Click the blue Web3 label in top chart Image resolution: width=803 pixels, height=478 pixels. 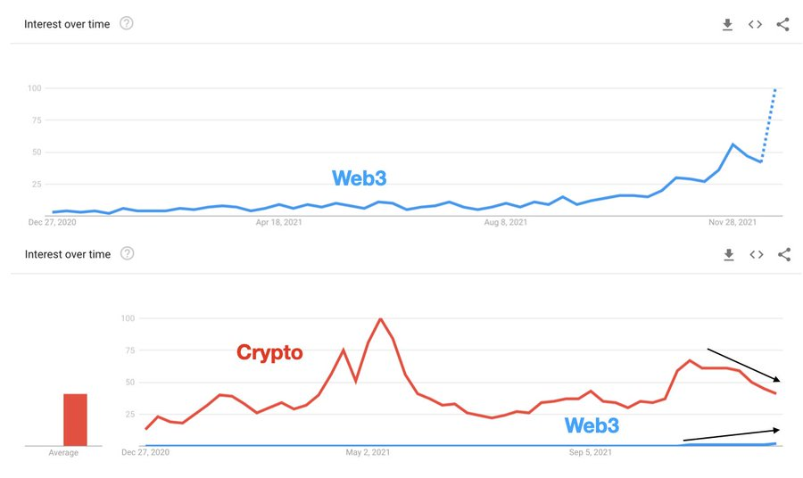(359, 178)
